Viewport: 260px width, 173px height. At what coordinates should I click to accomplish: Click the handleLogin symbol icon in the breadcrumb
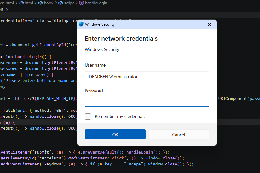[x=81, y=3]
